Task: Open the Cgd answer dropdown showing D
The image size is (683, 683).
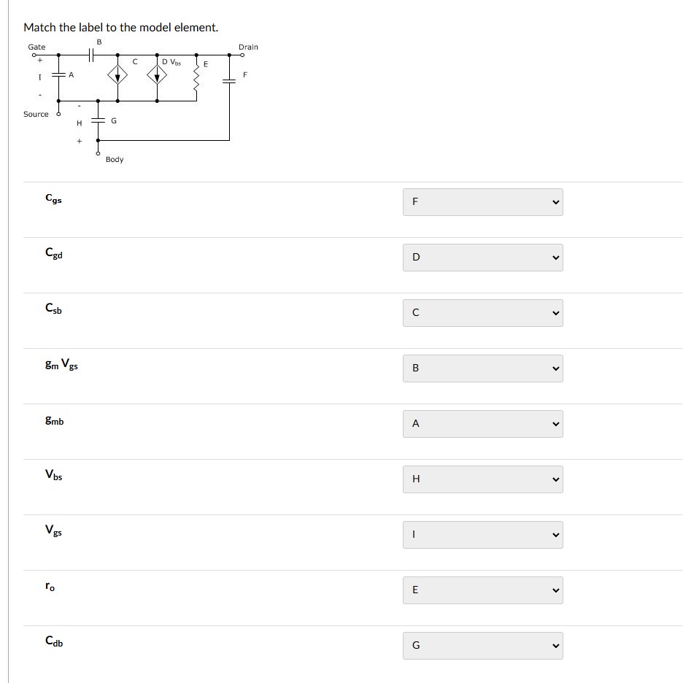Action: 482,257
